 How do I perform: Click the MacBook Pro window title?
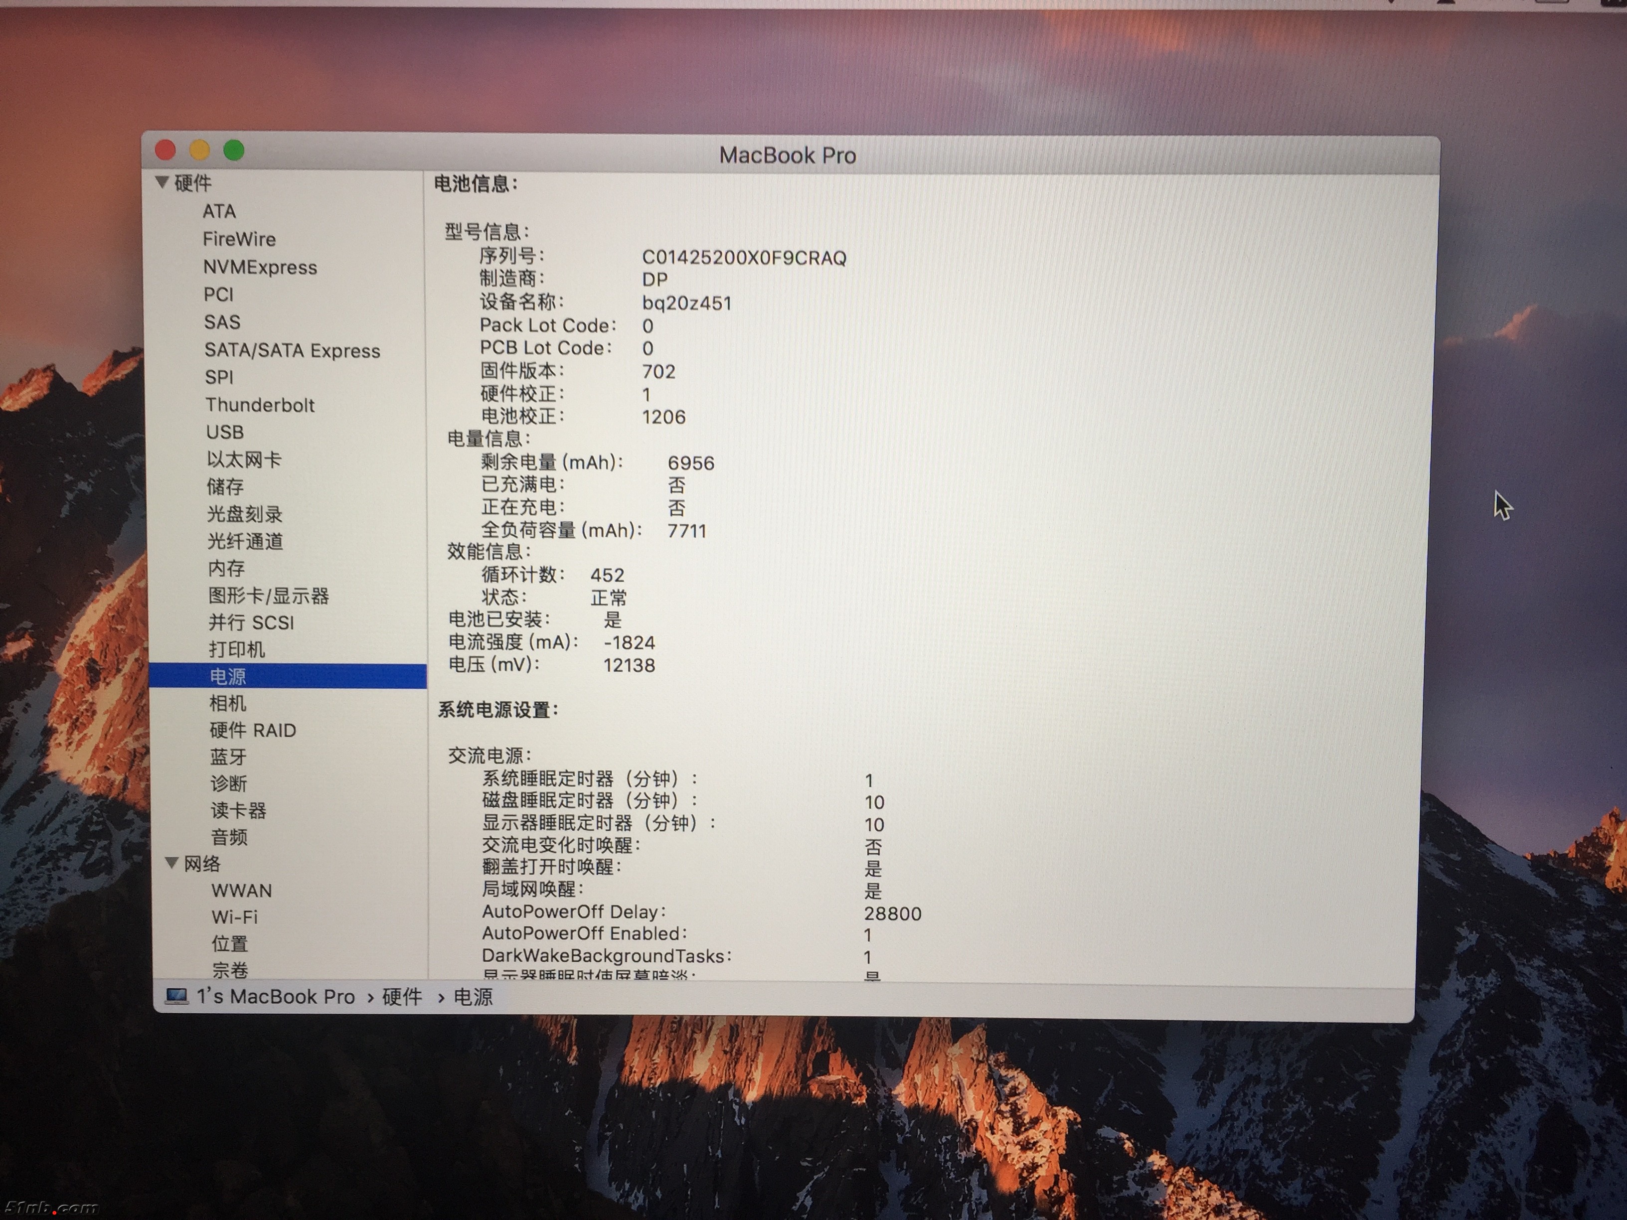[x=787, y=155]
